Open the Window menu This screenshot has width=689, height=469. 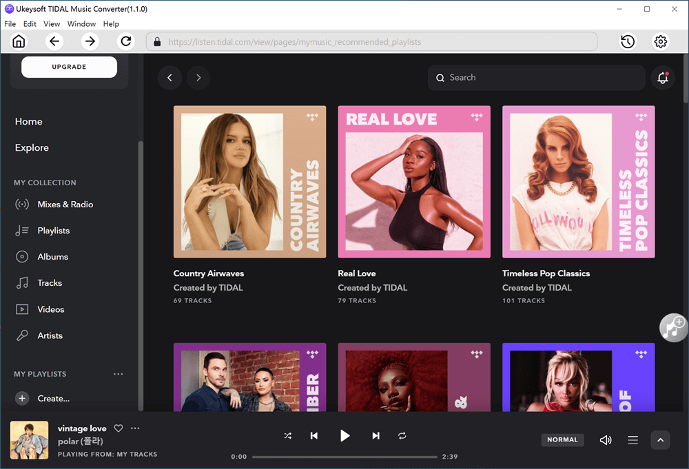coord(81,23)
